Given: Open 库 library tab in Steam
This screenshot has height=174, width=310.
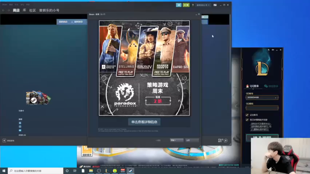Looking at the screenshot, I should pos(24,10).
